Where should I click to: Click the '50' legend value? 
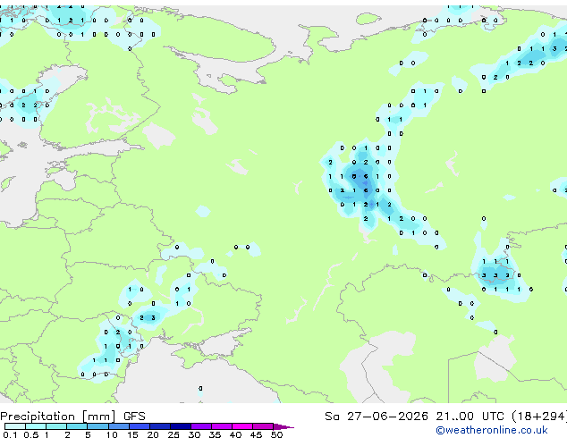coord(277,434)
